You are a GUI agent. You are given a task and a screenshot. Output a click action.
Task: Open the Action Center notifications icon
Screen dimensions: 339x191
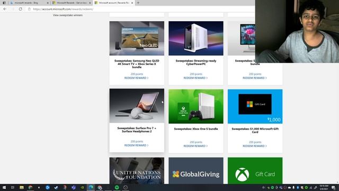(x=333, y=187)
